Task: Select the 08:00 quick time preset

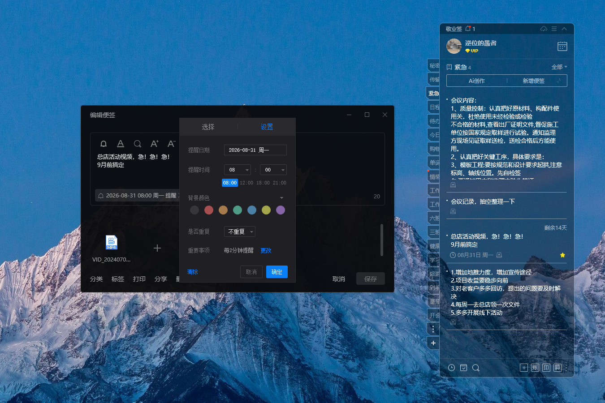Action: click(x=230, y=183)
